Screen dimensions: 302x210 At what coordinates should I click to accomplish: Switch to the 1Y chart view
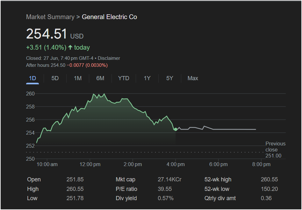[x=147, y=78]
